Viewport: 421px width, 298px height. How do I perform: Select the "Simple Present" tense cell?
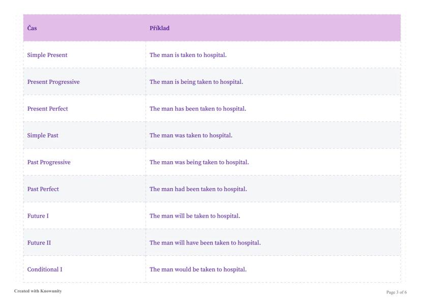point(47,55)
